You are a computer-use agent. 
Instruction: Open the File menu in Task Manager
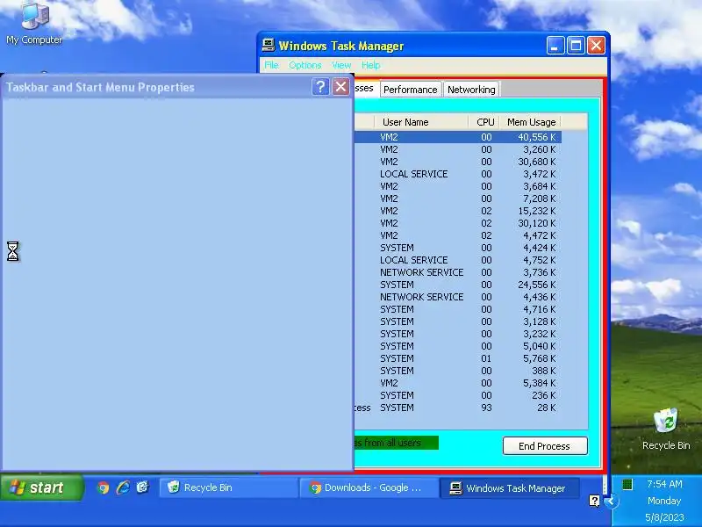(271, 65)
